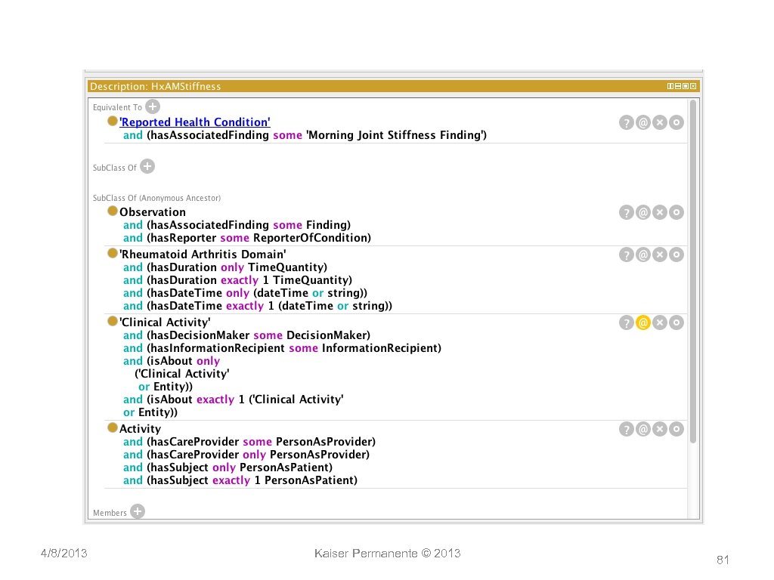774x580 pixels.
Task: Click the X icon on 'Clinical Activity' row
Action: (660, 323)
